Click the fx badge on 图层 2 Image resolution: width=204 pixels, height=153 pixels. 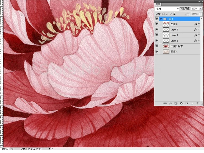(195, 24)
